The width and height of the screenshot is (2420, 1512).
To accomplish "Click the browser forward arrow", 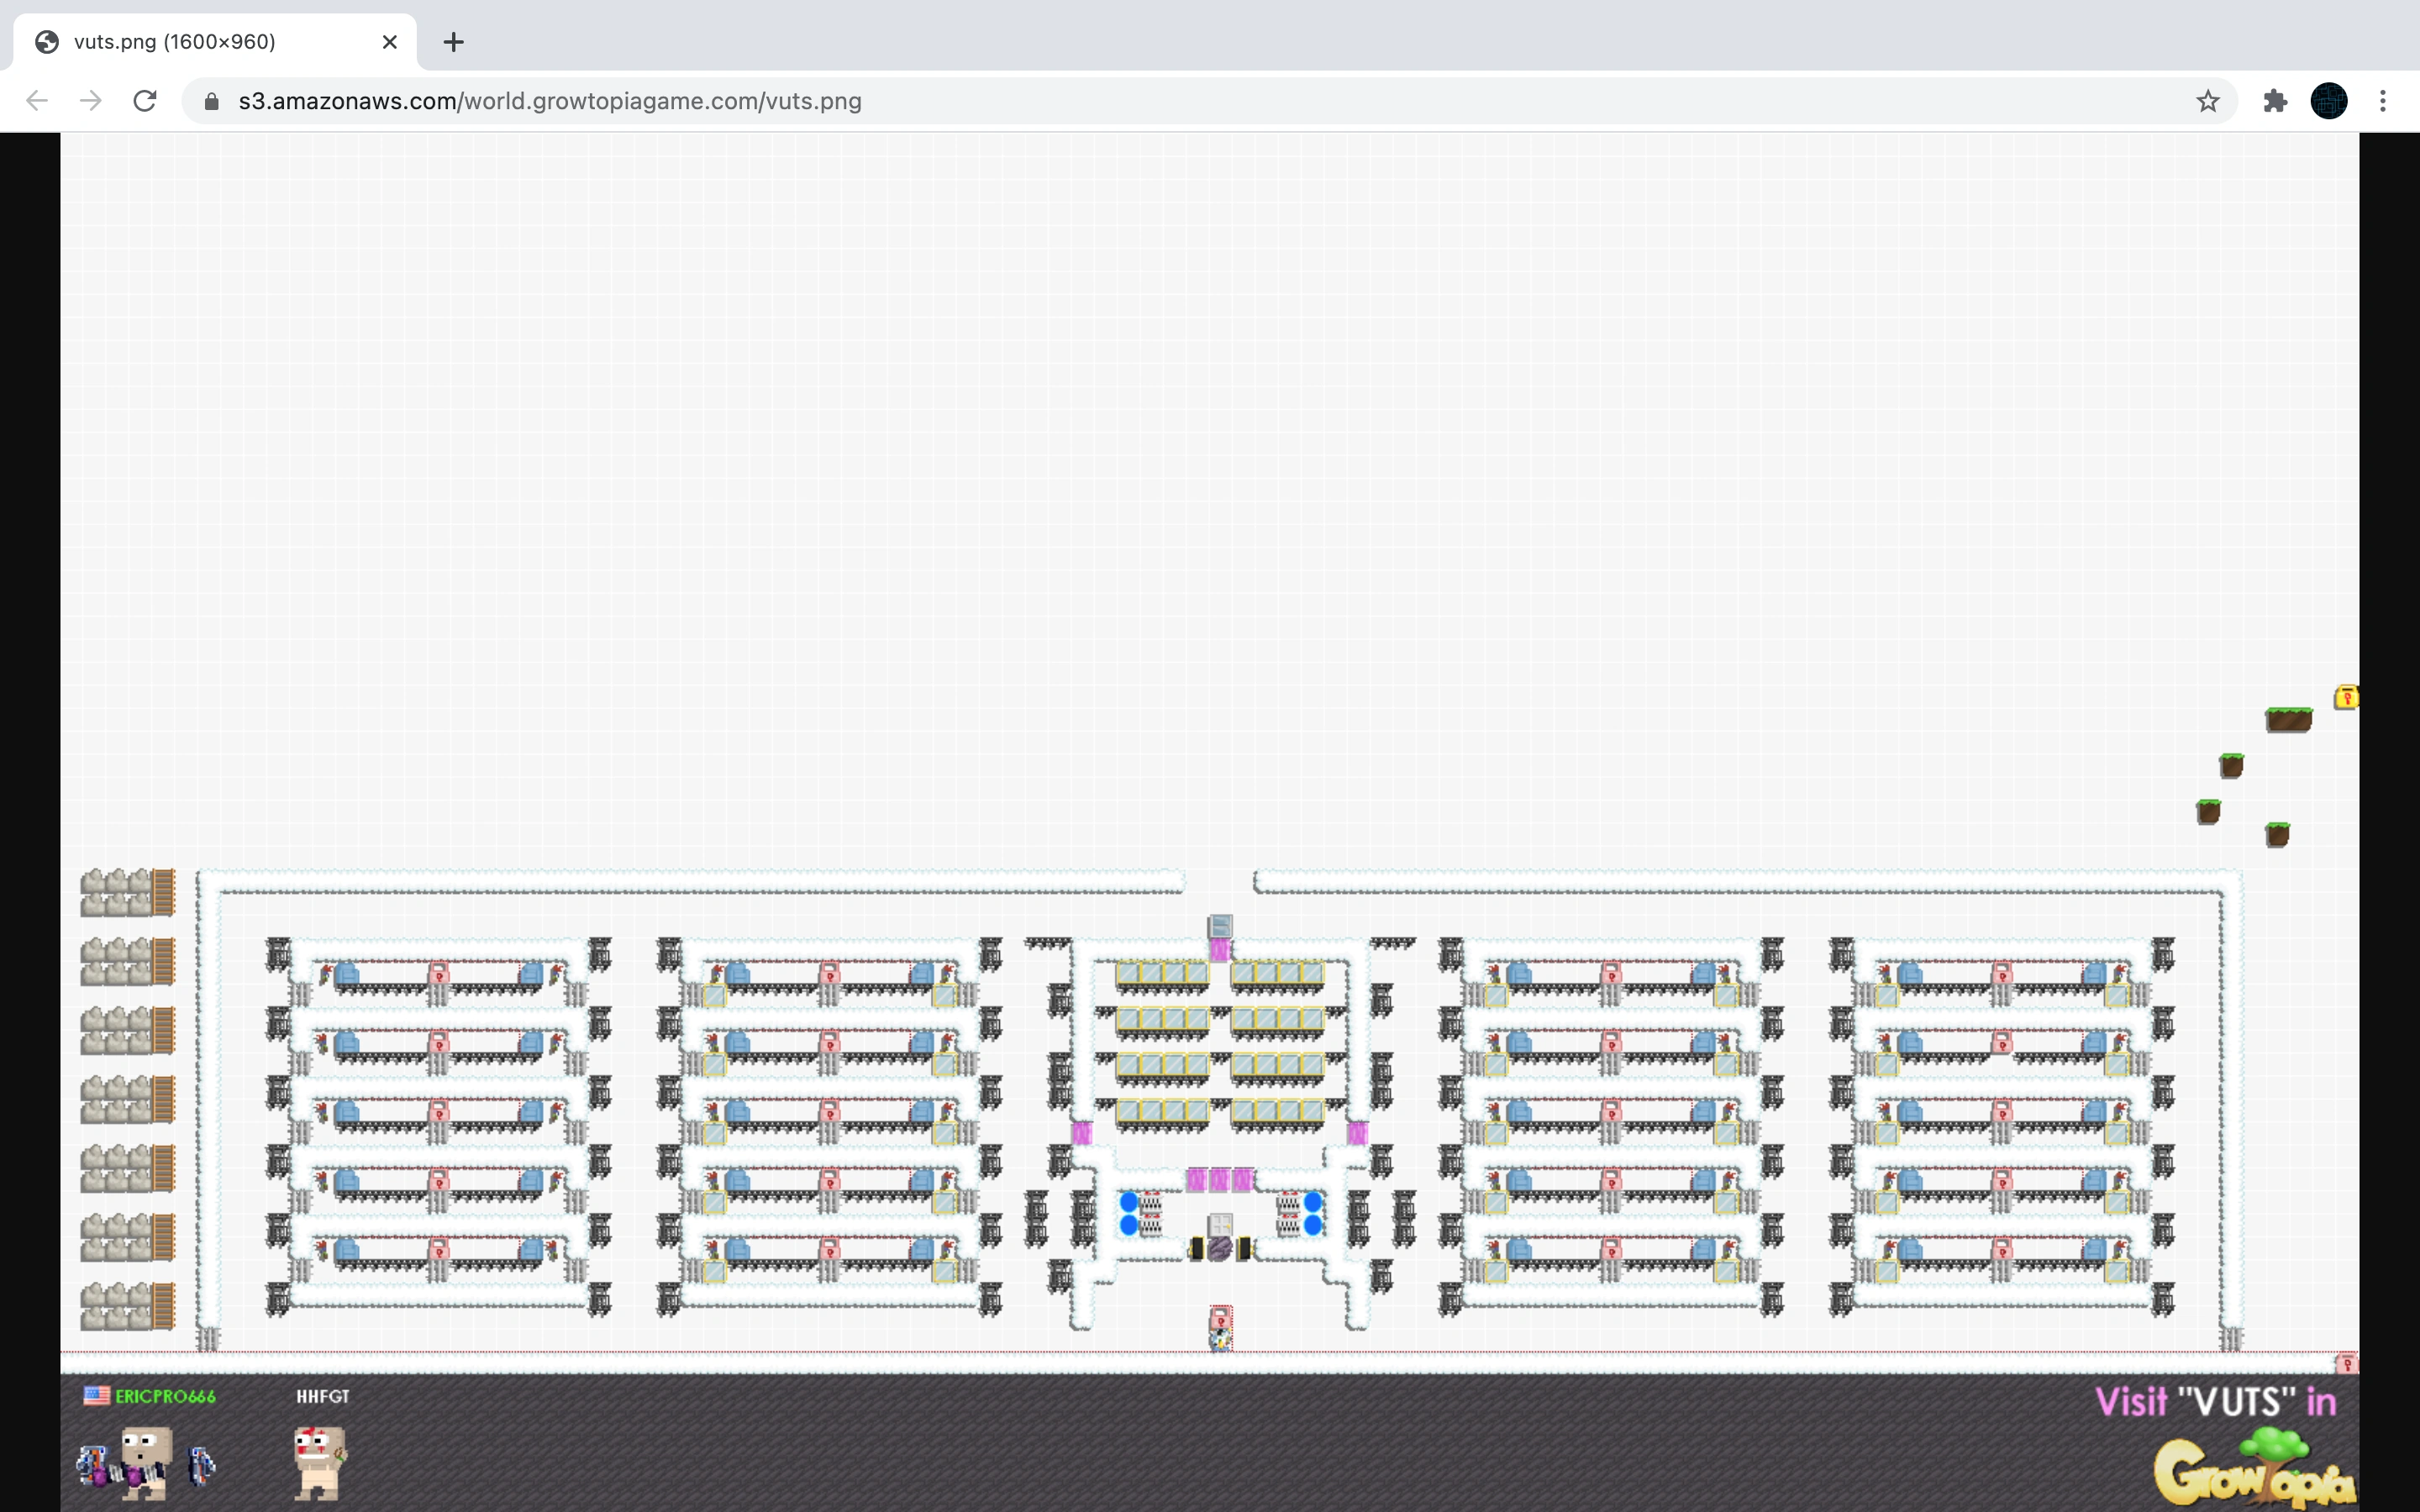I will pyautogui.click(x=91, y=101).
